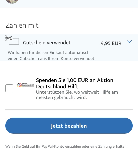Open the Aktion Deutschland Hilft logo
138x149 pixels.
26,85
